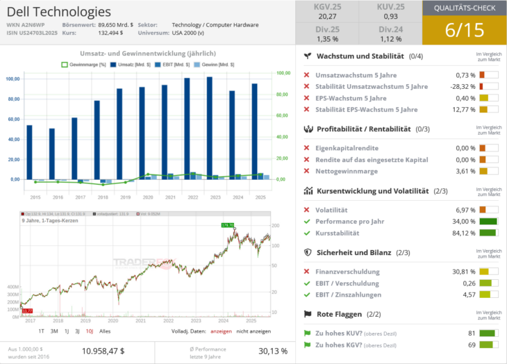Click the 30,81 % Finanzverschuldung value
Viewport: 507px width, 364px height.
pyautogui.click(x=464, y=272)
